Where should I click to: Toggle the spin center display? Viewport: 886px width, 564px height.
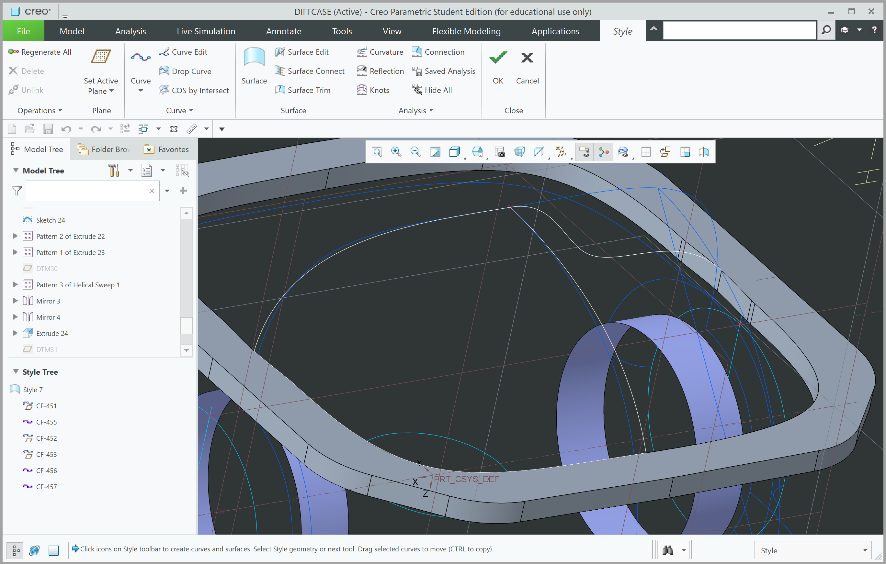[x=603, y=151]
